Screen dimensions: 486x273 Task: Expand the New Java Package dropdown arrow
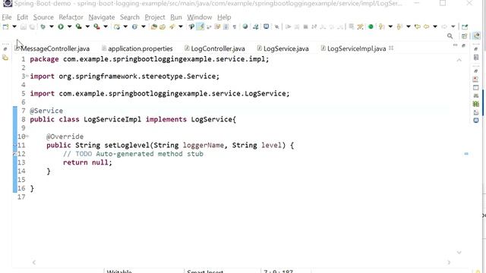pos(125,27)
